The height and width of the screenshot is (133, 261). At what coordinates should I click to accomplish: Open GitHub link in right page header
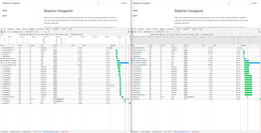[x=255, y=3]
